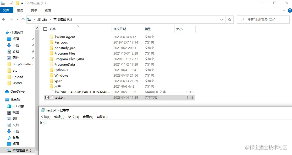Open Notepad 格式(O) menu
292x155 pixels.
(x=73, y=117)
